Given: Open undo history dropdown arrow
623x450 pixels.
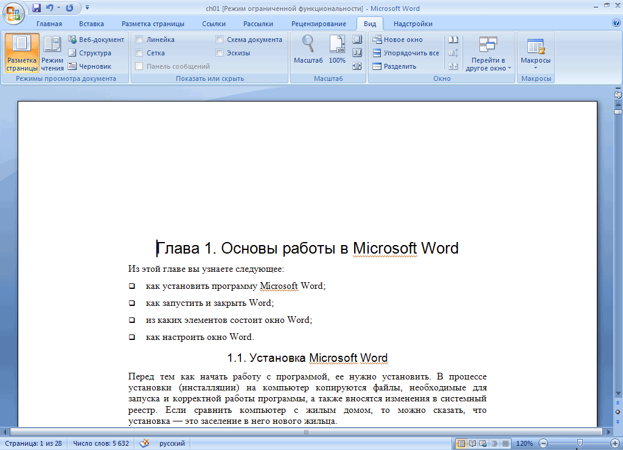Looking at the screenshot, I should pyautogui.click(x=58, y=7).
